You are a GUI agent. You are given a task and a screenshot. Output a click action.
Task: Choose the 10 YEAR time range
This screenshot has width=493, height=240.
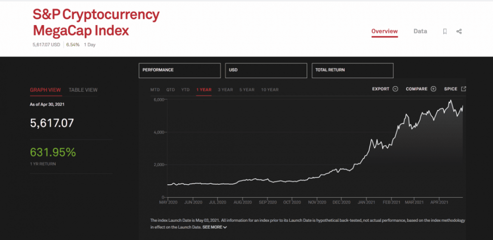pos(270,90)
